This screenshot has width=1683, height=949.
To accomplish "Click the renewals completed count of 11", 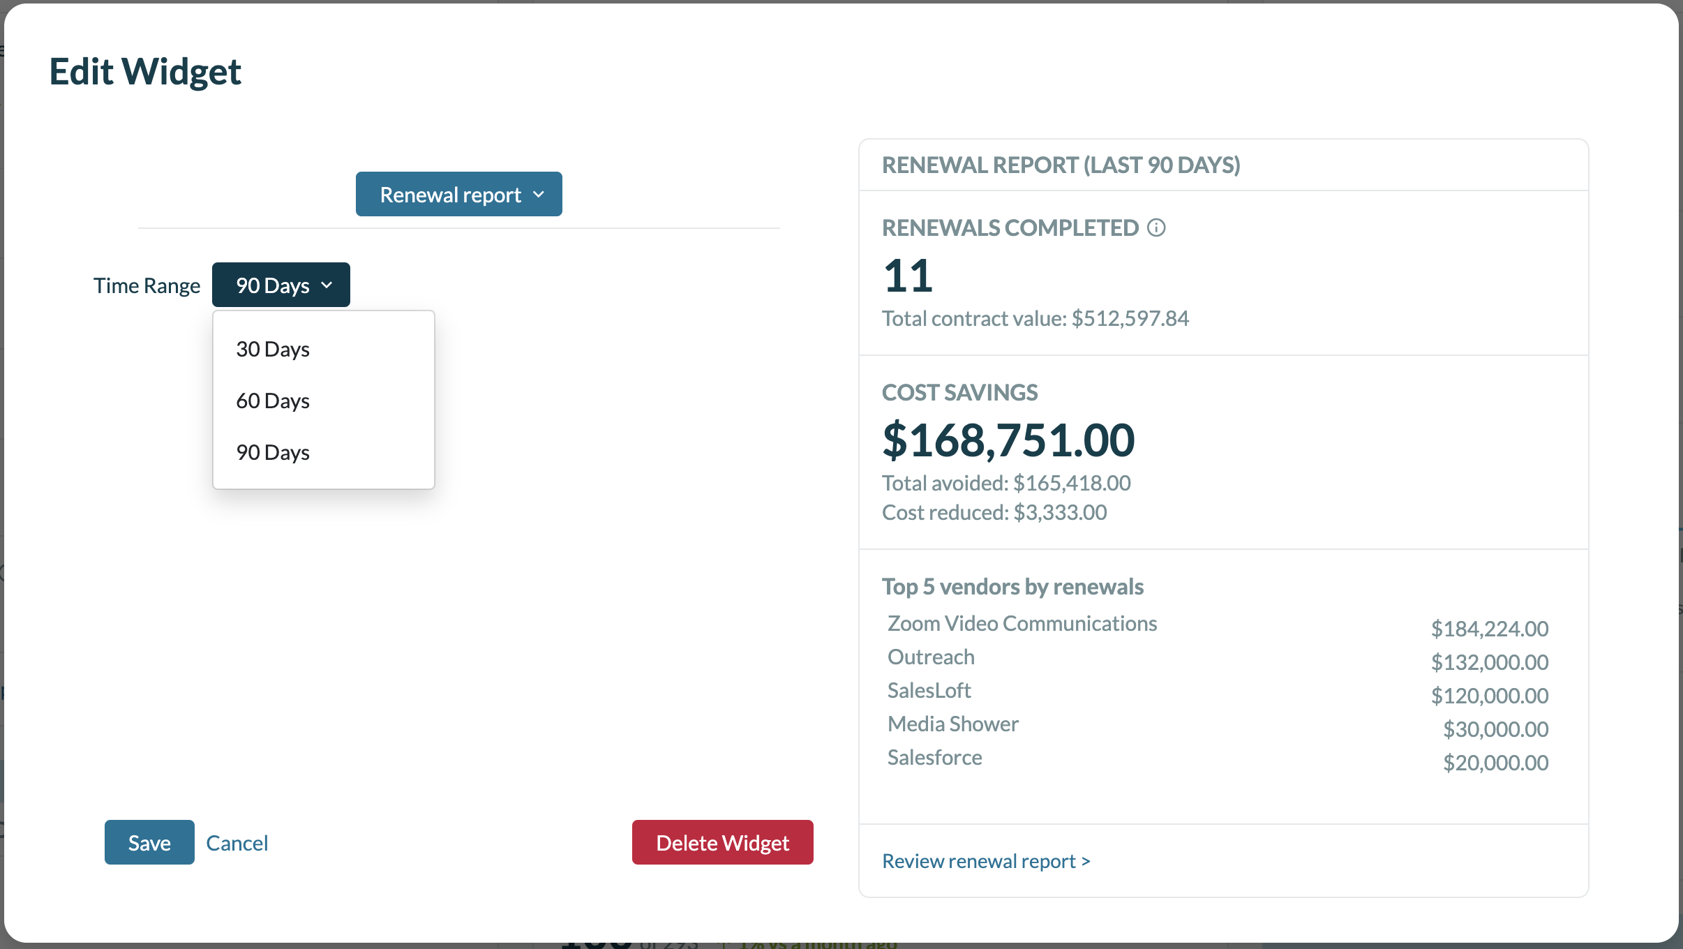I will [x=908, y=276].
